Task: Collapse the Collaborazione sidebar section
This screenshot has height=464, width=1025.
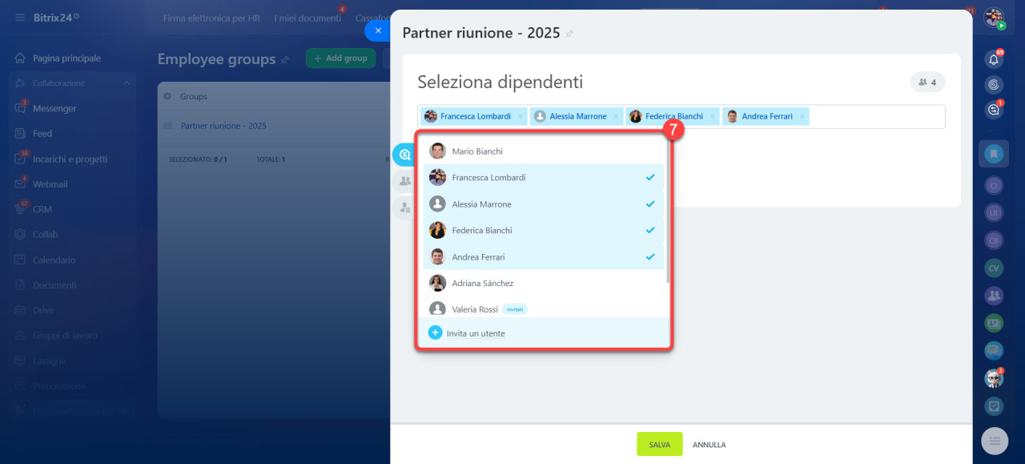Action: (127, 83)
